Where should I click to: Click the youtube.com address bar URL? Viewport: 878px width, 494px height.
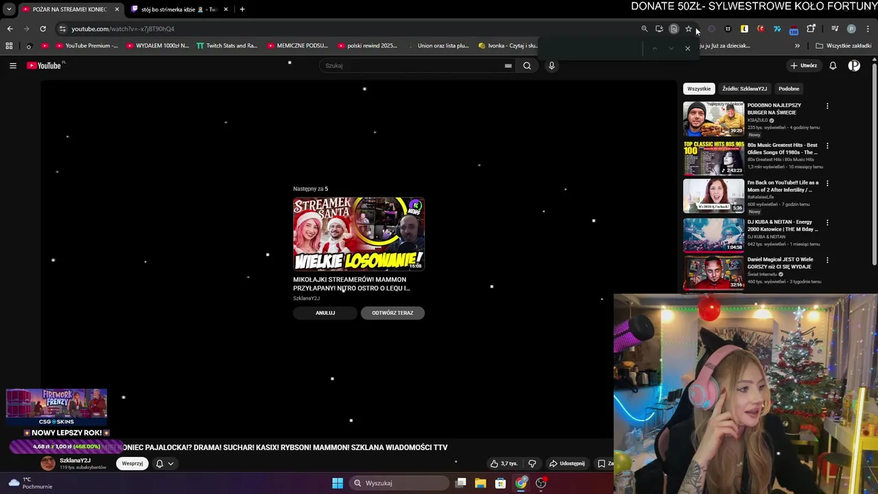click(123, 29)
